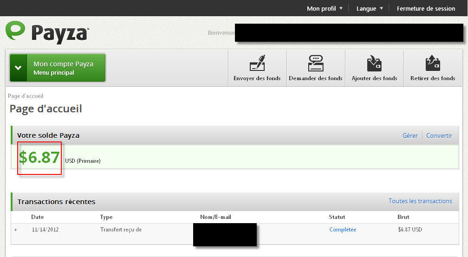468x257 pixels.
Task: Click the Type column header
Action: [x=106, y=217]
